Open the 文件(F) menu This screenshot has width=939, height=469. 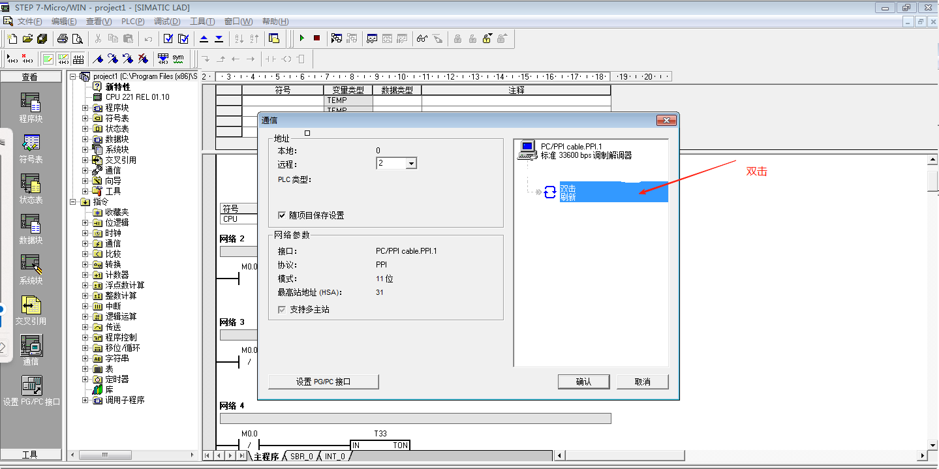point(29,22)
